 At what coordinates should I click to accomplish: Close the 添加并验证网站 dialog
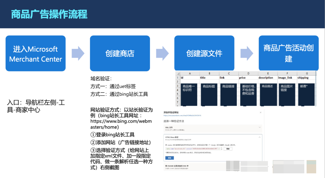coord(260,112)
